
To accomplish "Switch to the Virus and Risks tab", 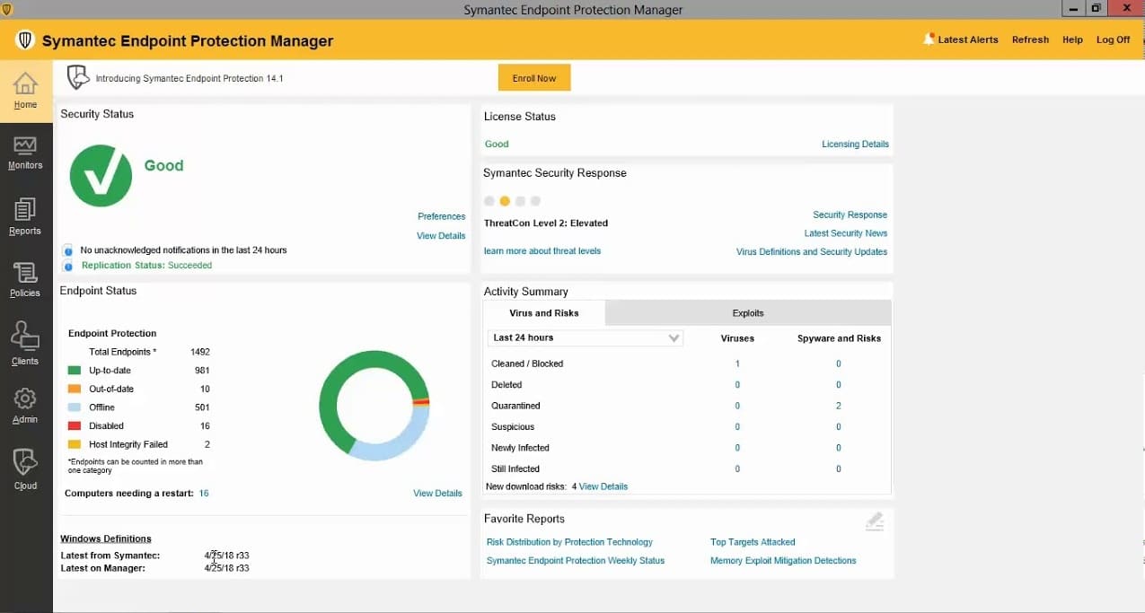I will coord(544,313).
